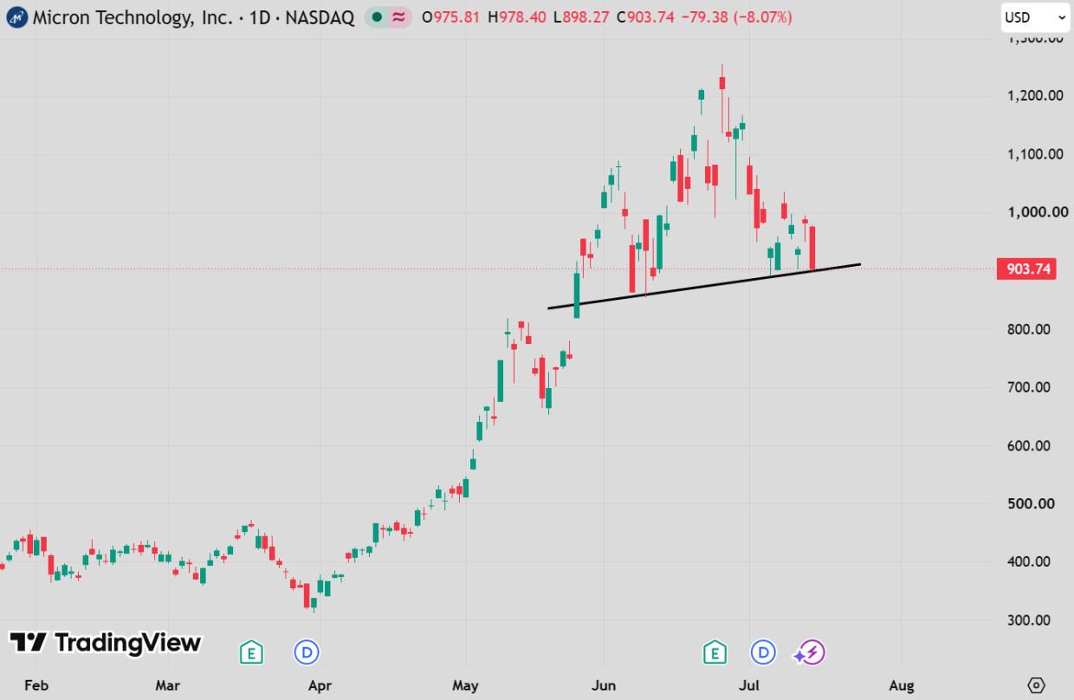Click the open value O975.81
1074x700 pixels.
click(x=452, y=17)
